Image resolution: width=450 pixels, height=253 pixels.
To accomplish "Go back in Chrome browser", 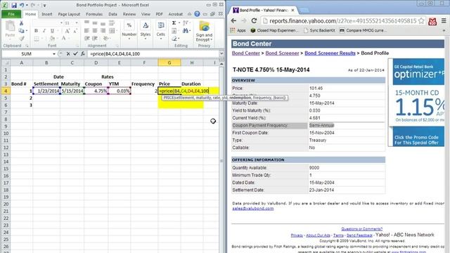I will click(x=233, y=20).
